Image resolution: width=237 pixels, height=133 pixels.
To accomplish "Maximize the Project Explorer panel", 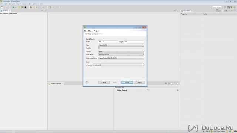I will 177,83.
